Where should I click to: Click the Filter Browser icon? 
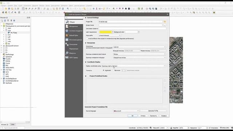(8, 21)
